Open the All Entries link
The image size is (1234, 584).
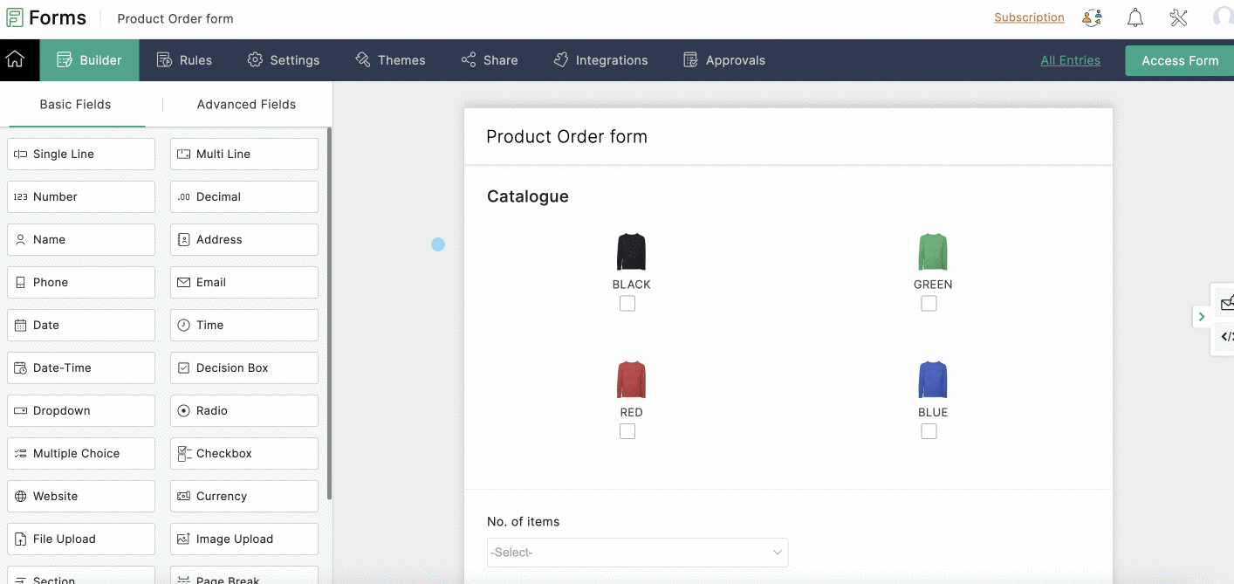tap(1071, 60)
